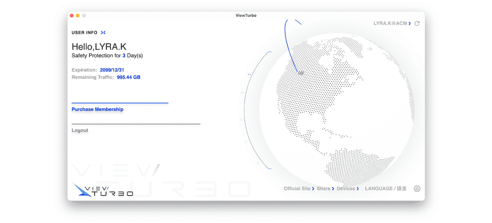The height and width of the screenshot is (223, 492).
Task: Select the US server marker on globe
Action: (301, 73)
